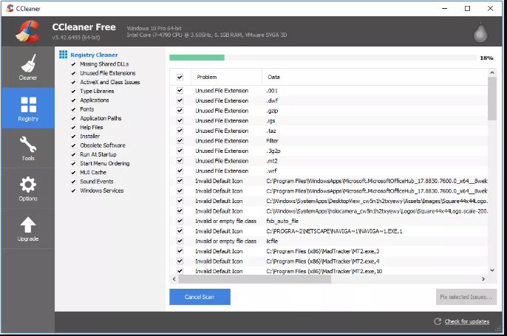Uncheck MUI Cache option
The height and width of the screenshot is (336, 507).
(x=73, y=173)
